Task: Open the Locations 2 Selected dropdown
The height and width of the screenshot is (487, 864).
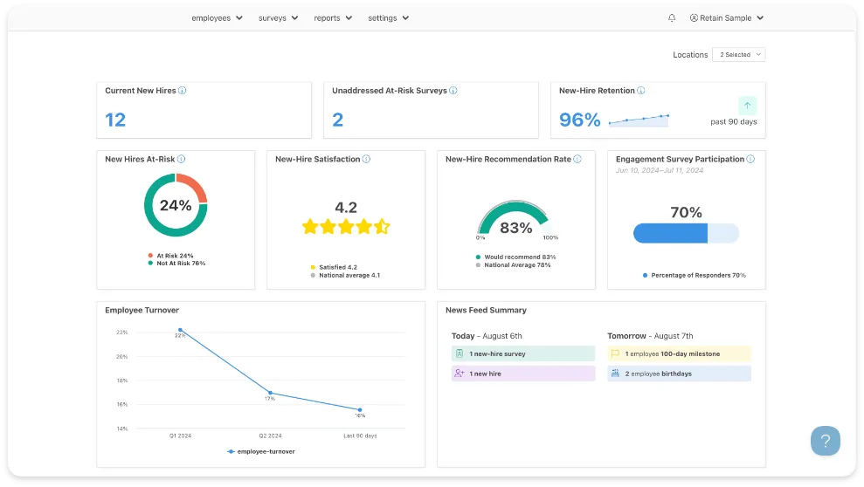Action: tap(738, 54)
